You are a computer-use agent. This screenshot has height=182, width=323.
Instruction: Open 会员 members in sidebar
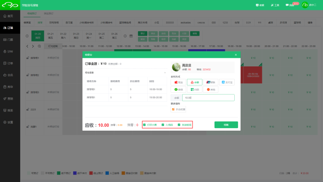point(8,75)
